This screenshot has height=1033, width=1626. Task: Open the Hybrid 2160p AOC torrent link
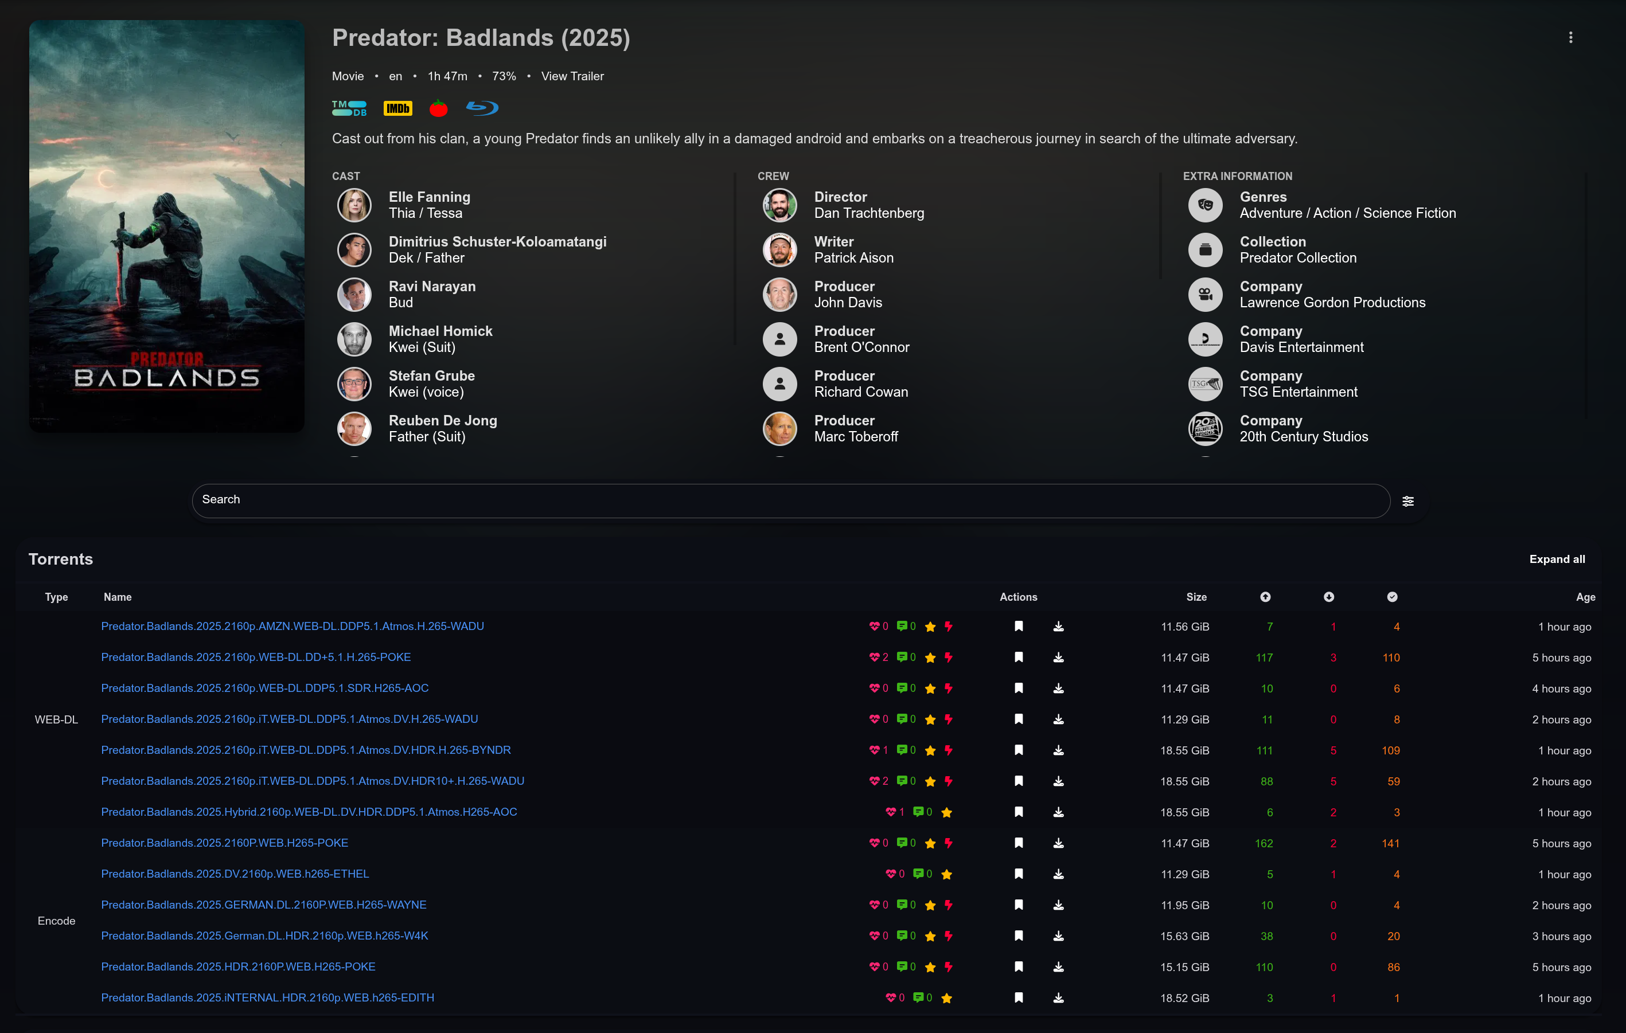[x=309, y=812]
